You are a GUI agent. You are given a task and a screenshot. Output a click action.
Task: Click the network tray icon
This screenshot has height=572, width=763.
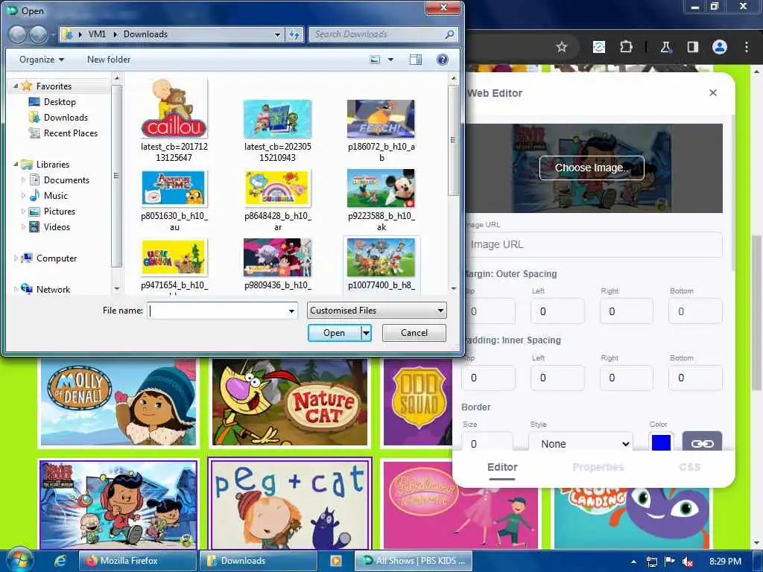(651, 562)
